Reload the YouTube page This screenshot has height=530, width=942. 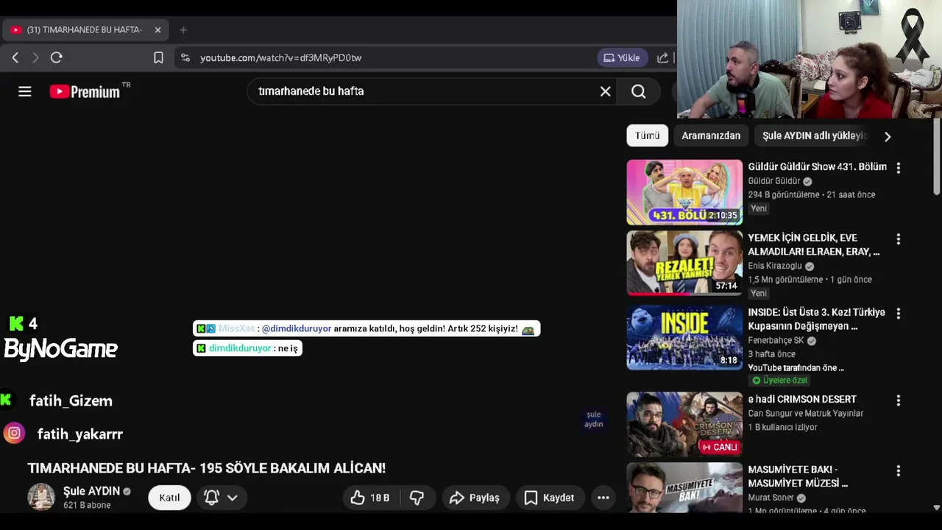click(x=56, y=57)
